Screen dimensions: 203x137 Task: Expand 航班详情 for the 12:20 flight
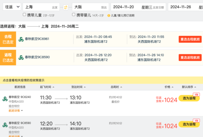point(16,136)
